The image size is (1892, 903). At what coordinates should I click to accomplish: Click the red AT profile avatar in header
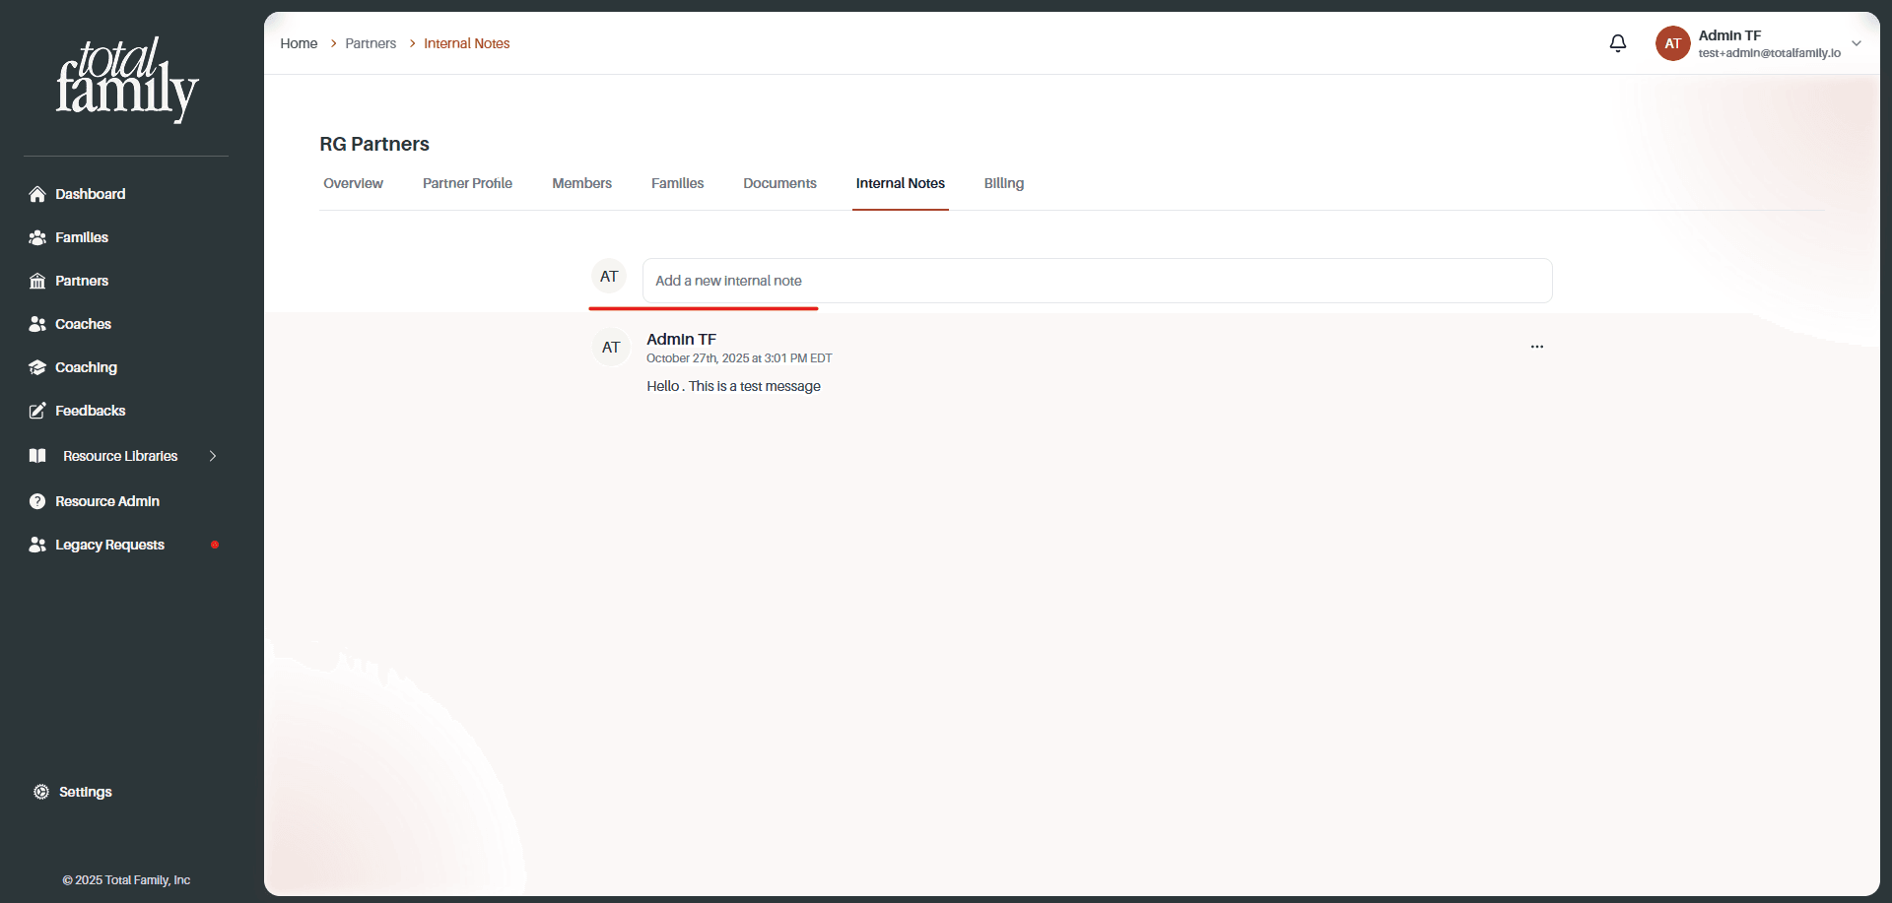pos(1673,43)
